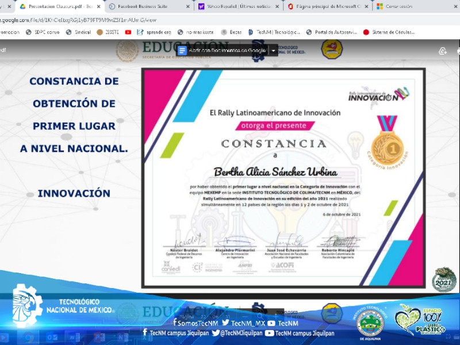Open the Becas bookmark
Image resolution: width=460 pixels, height=345 pixels.
click(x=231, y=32)
